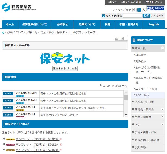Jump to 本文へ skip link
Image resolution: width=167 pixels, height=154 pixels.
pyautogui.click(x=113, y=2)
